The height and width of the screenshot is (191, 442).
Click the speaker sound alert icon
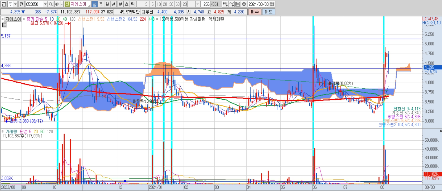57,4
